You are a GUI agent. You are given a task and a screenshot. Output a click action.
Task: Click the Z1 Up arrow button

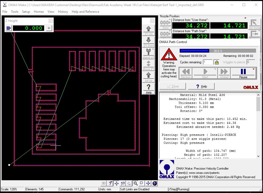148,30
